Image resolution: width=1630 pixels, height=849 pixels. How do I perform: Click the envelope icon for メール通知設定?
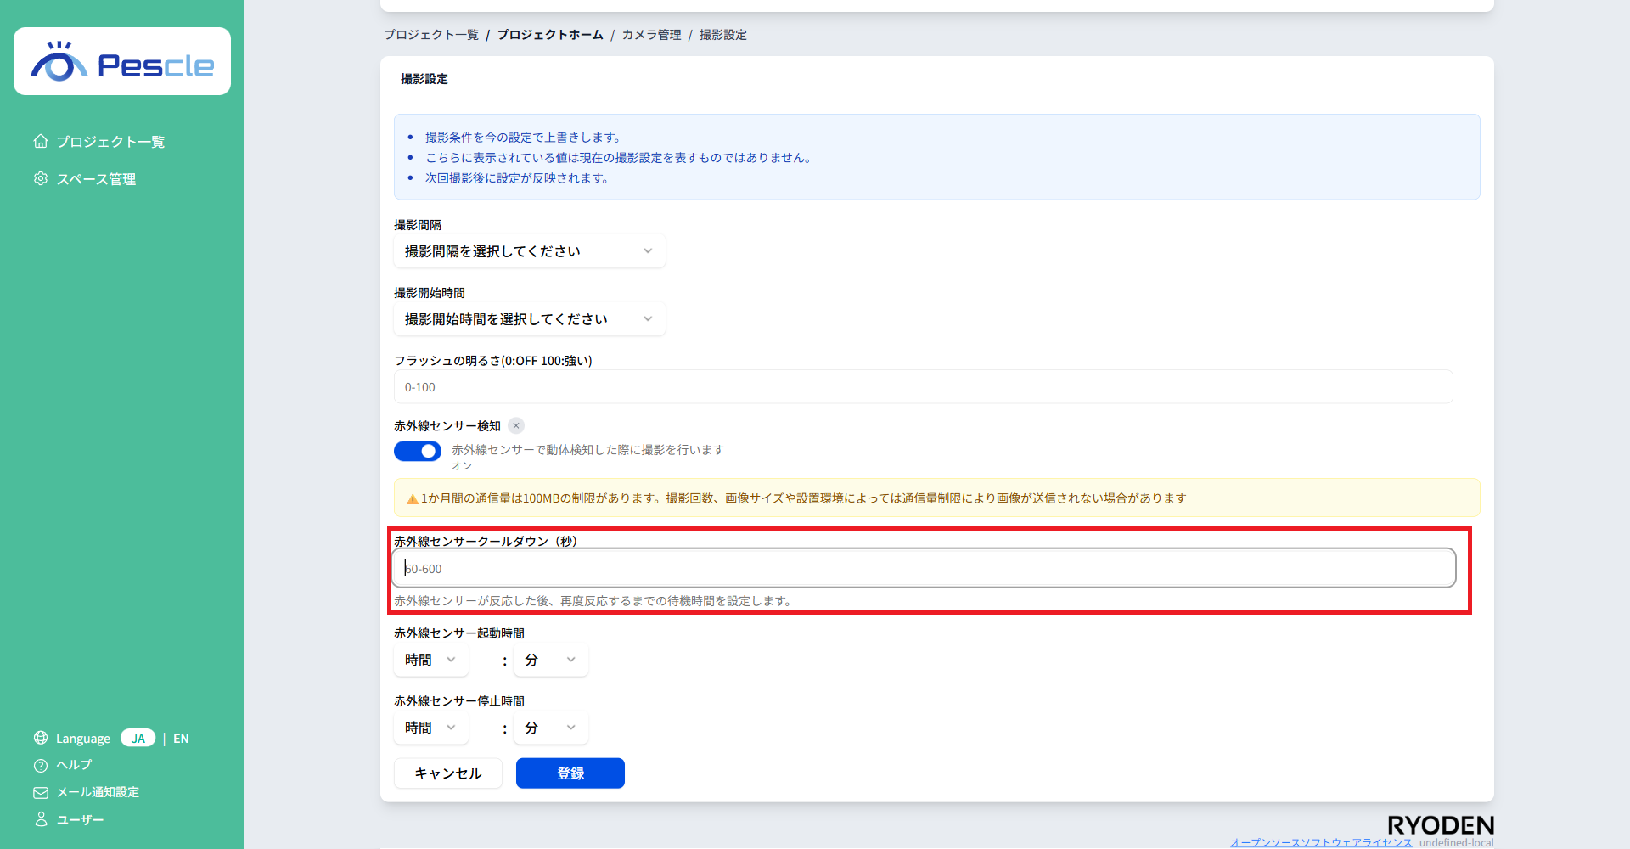coord(41,792)
